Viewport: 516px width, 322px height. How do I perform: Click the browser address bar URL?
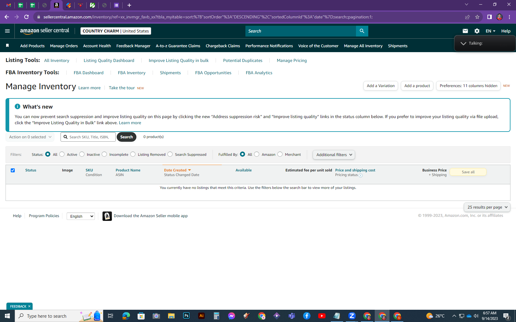208,17
